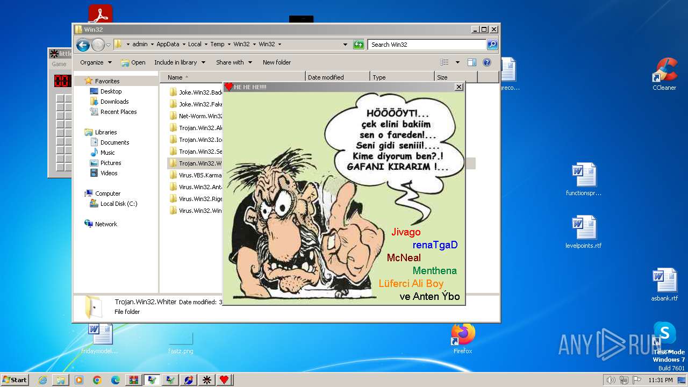Create a New folder from the toolbar
The height and width of the screenshot is (387, 688).
point(277,62)
